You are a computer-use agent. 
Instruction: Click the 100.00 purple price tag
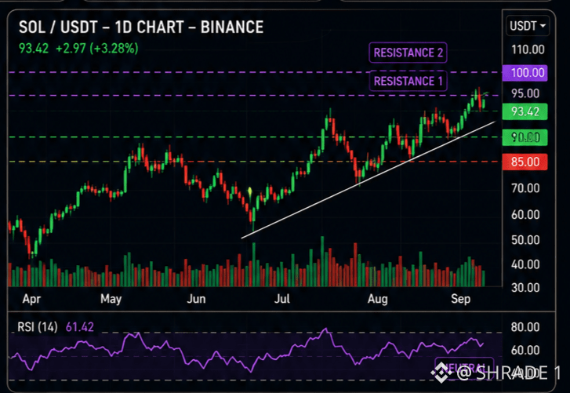[525, 73]
